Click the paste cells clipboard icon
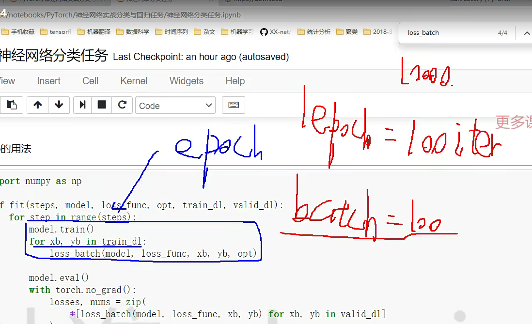This screenshot has height=324, width=532. tap(12, 105)
